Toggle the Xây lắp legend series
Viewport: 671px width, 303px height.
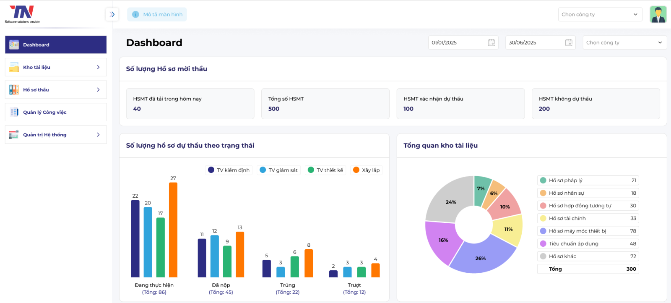(x=367, y=170)
